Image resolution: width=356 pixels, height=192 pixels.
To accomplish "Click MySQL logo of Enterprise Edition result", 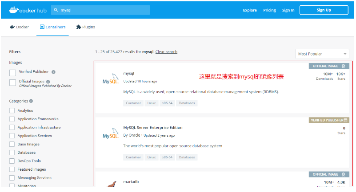I will 111,133.
